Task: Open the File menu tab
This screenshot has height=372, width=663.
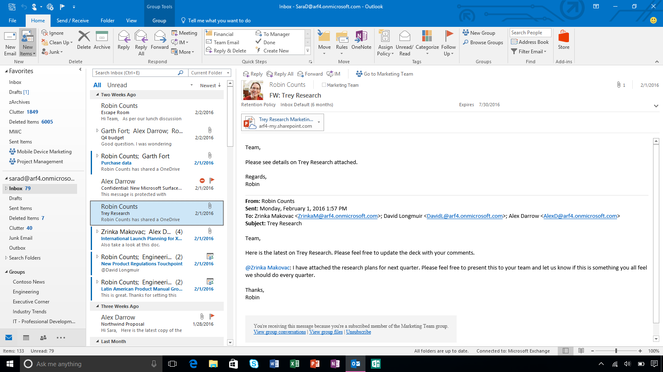Action: click(x=12, y=21)
